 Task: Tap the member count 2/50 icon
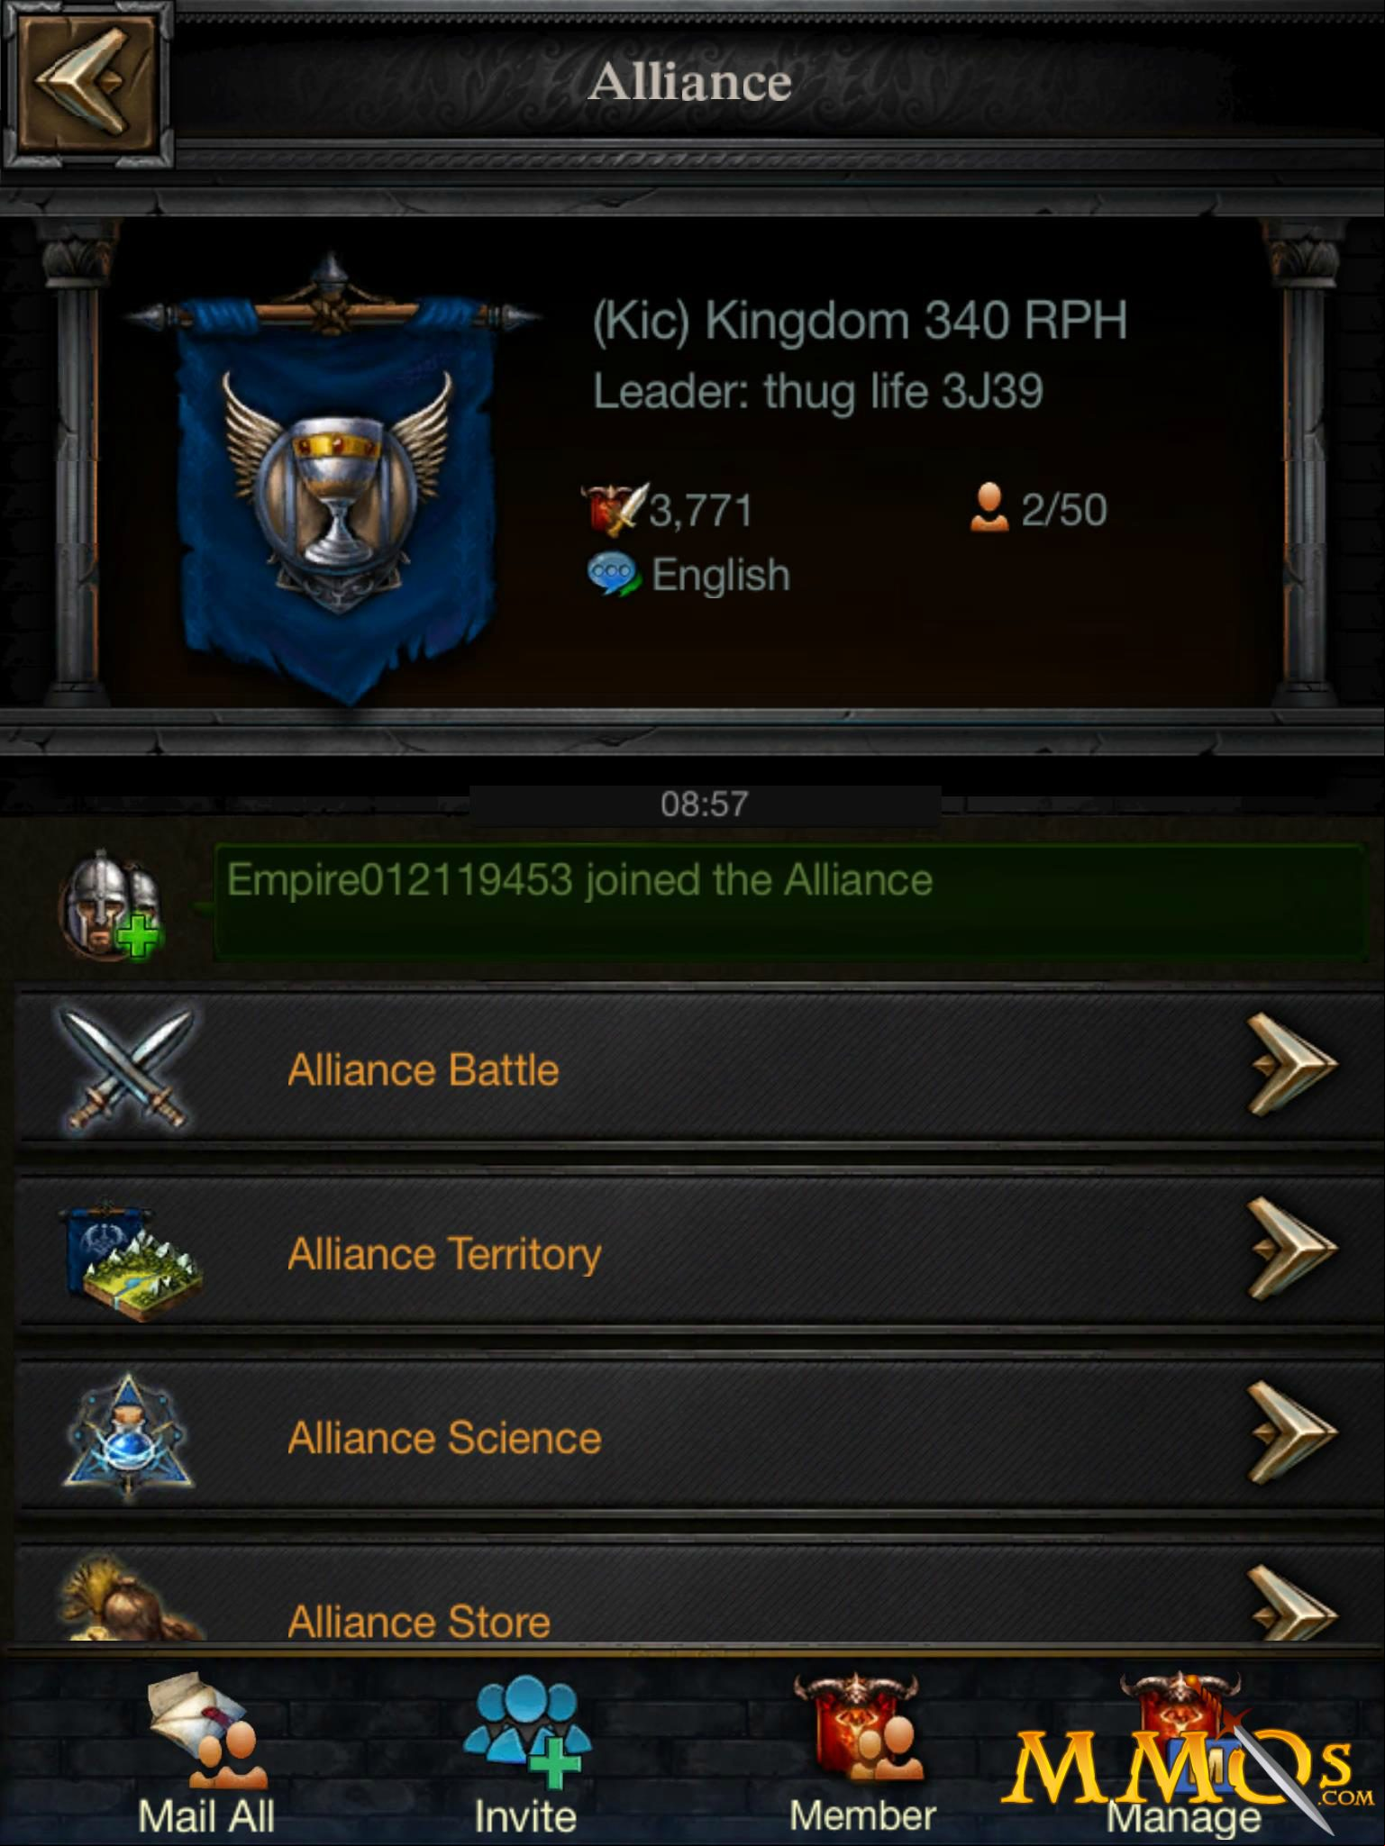click(x=989, y=507)
